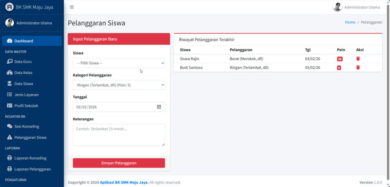Open the calendar picker icon in Tanggal
This screenshot has height=187, width=390.
(x=159, y=107)
